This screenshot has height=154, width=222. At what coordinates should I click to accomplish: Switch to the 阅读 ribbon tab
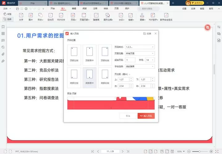point(85,9)
